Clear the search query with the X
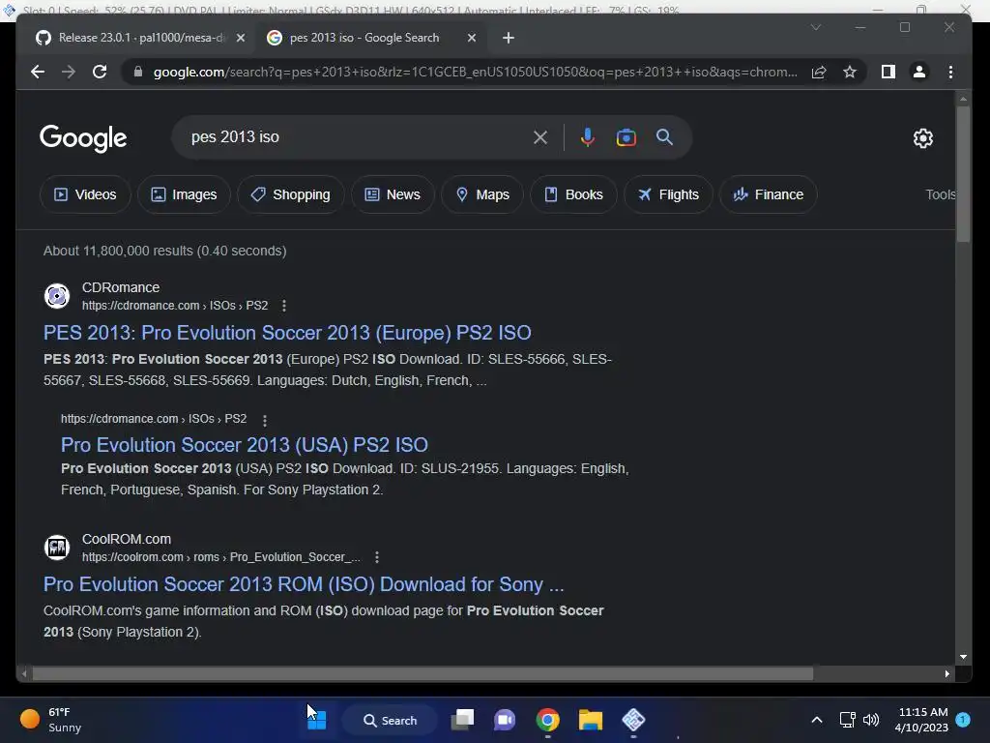 [540, 137]
